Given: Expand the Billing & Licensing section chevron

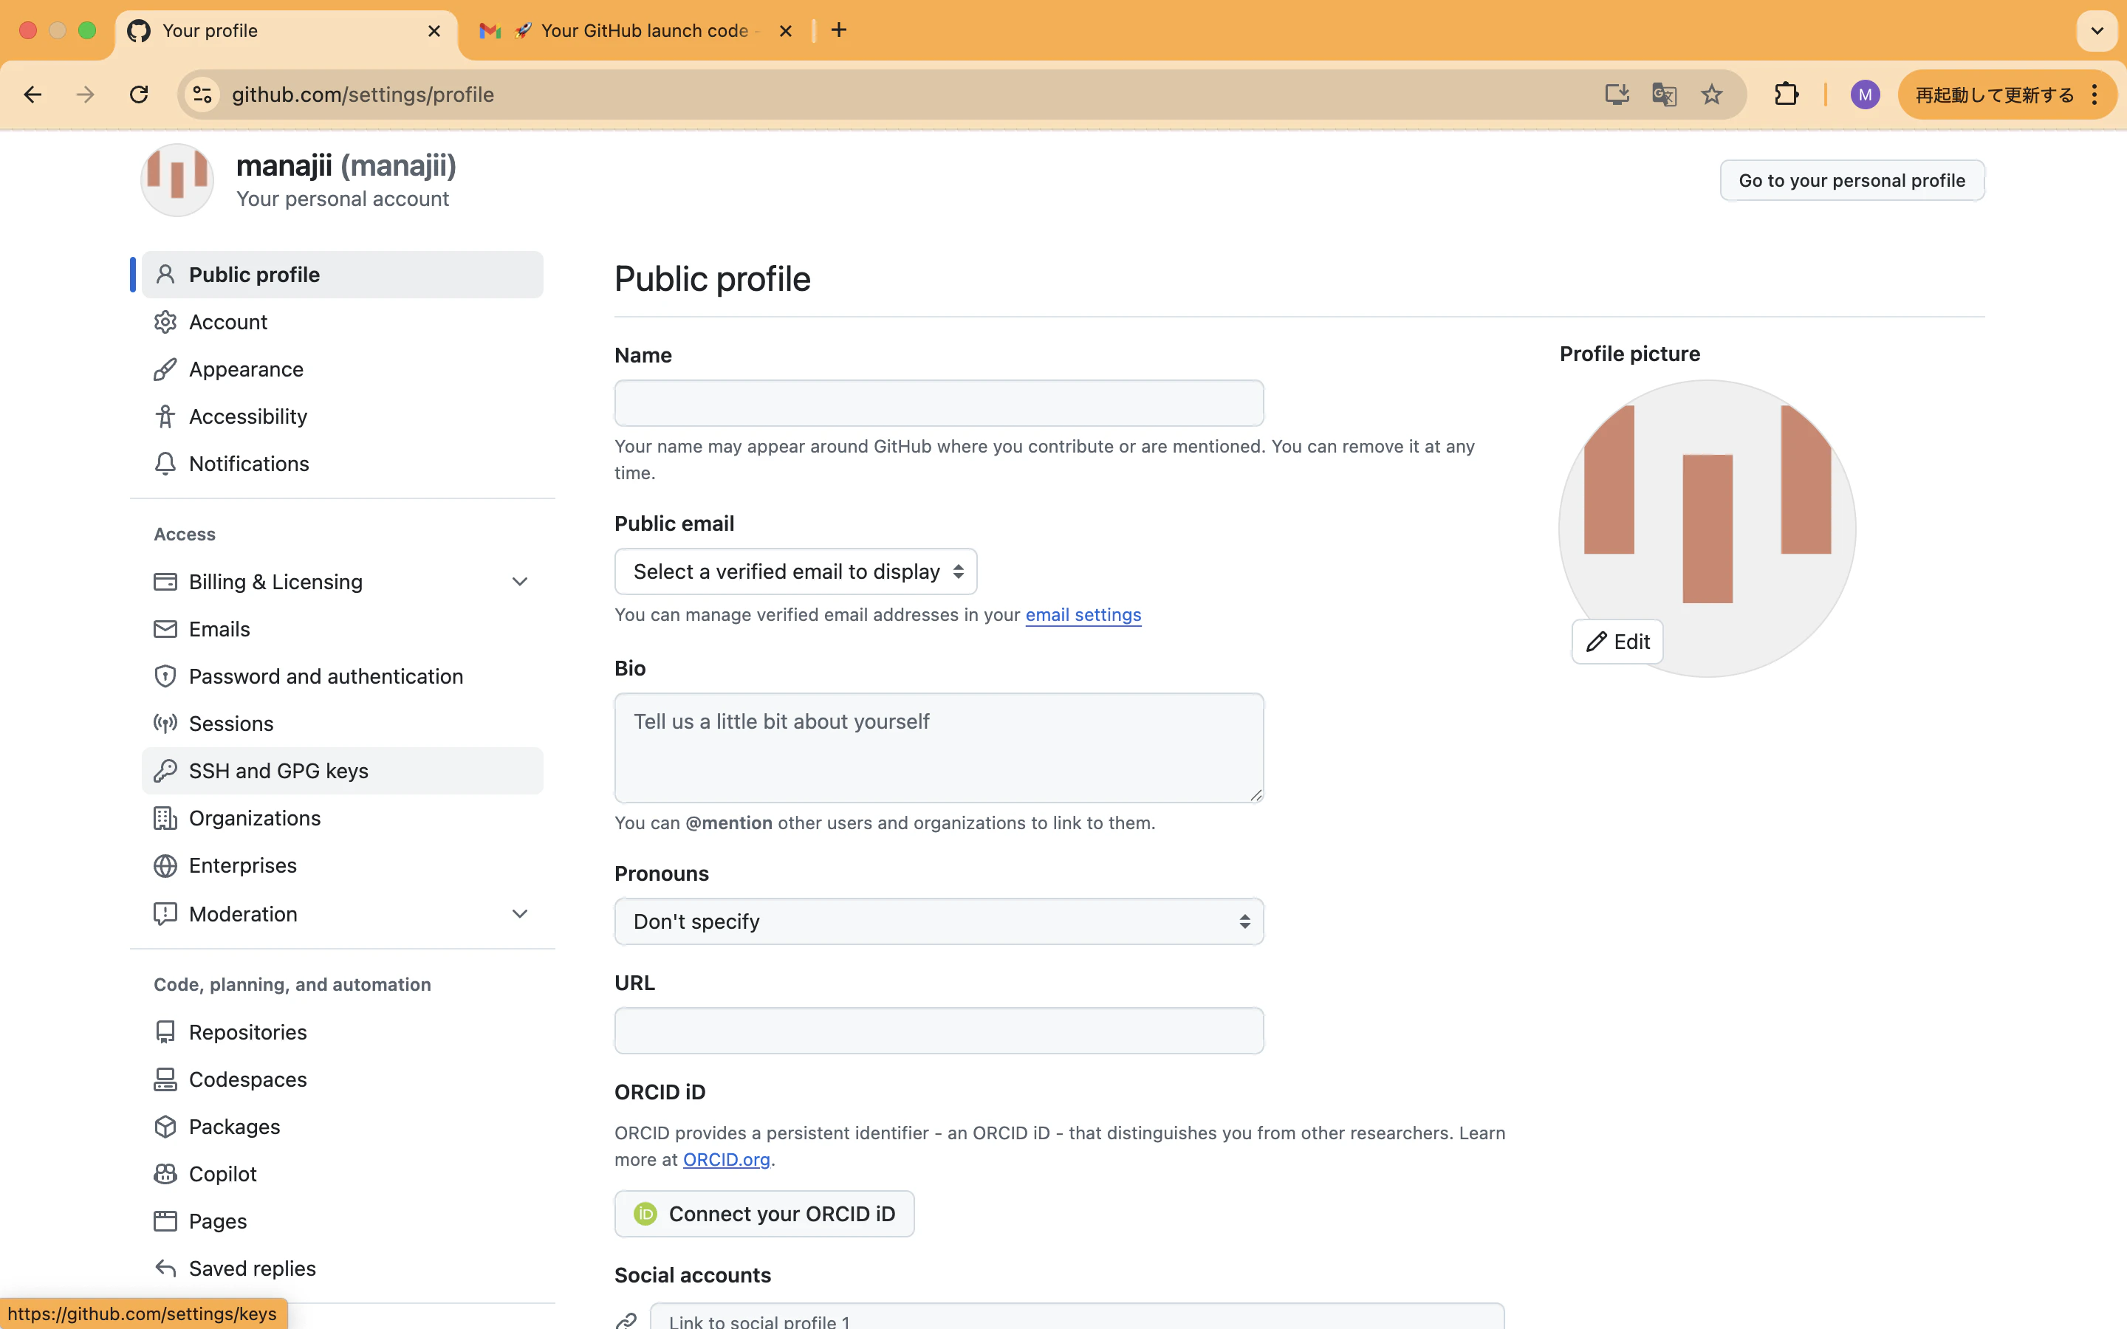Looking at the screenshot, I should [519, 582].
